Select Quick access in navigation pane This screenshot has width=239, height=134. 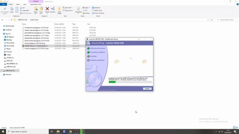coord(10,26)
